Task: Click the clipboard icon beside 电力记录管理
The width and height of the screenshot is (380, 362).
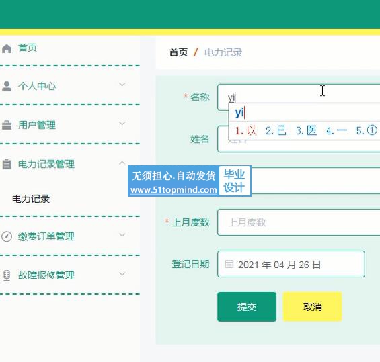Action: pyautogui.click(x=7, y=164)
